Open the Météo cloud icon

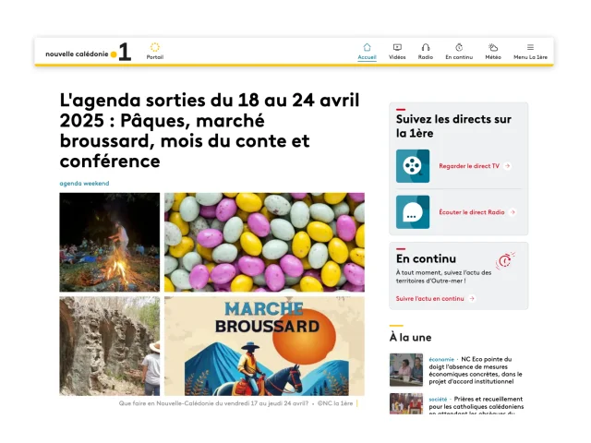point(493,47)
